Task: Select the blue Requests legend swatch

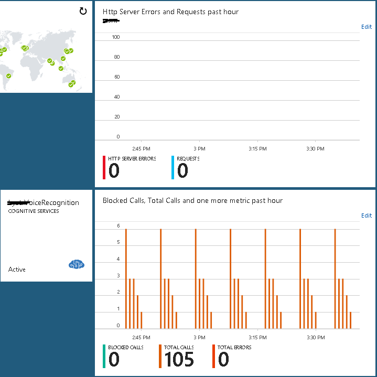Action: tap(173, 167)
